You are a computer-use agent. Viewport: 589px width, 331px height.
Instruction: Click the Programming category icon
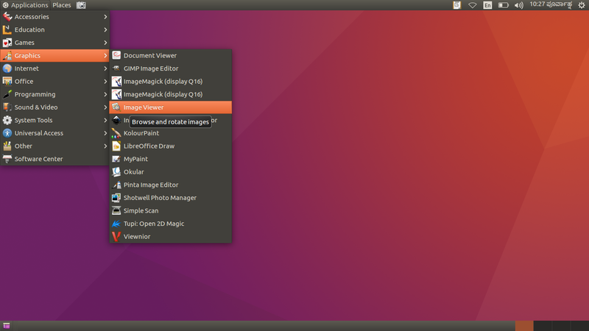pyautogui.click(x=7, y=94)
